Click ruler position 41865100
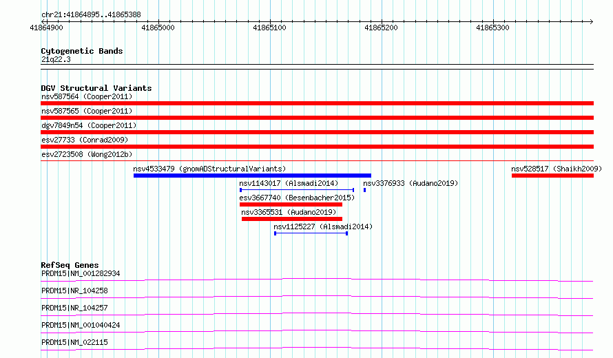The height and width of the screenshot is (358, 613). [270, 28]
